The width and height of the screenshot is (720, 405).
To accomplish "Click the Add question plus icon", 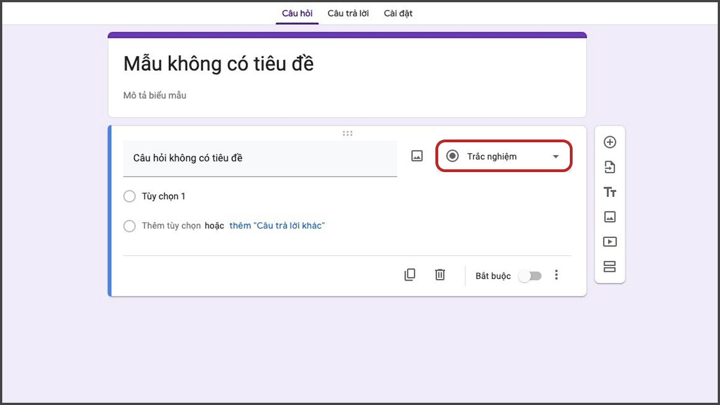I will 610,142.
